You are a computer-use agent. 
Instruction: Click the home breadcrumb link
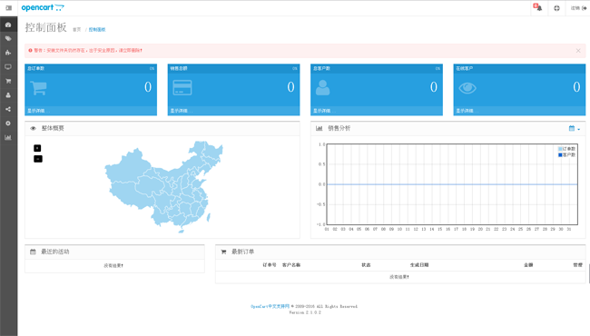77,30
